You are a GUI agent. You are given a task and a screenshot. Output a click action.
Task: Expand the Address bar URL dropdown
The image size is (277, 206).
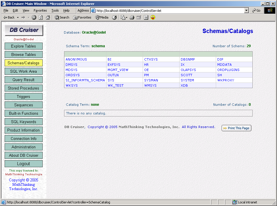click(247, 10)
